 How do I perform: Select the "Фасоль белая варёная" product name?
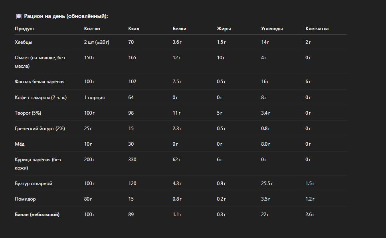[x=40, y=82]
